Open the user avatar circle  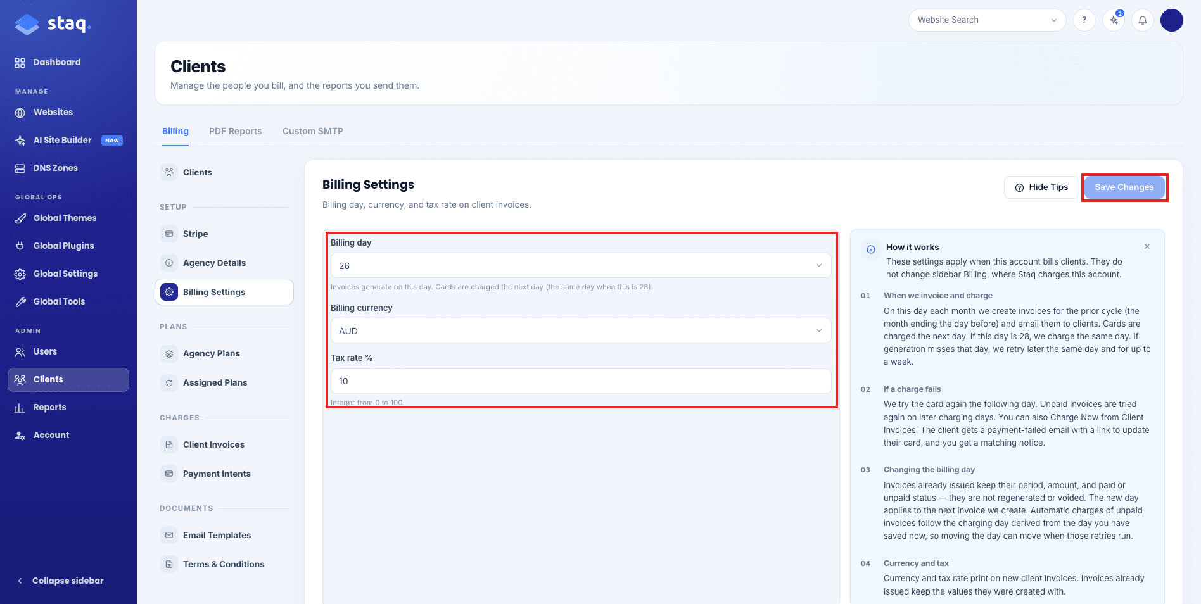pos(1172,20)
